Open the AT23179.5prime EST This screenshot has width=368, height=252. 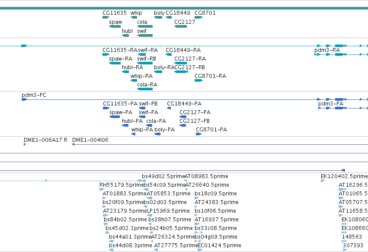point(106,215)
